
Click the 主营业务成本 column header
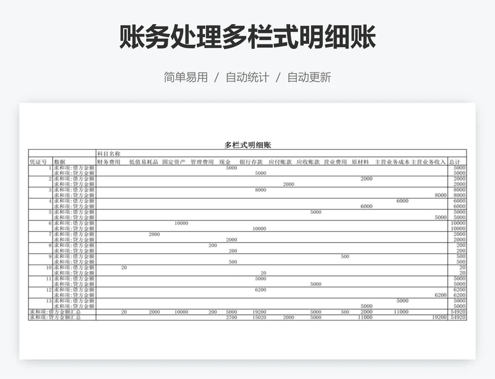(392, 162)
